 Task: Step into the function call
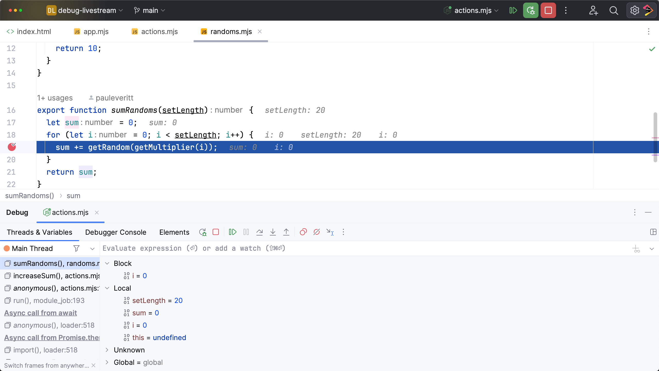point(273,232)
